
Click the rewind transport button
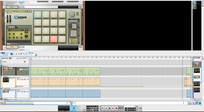103,108
